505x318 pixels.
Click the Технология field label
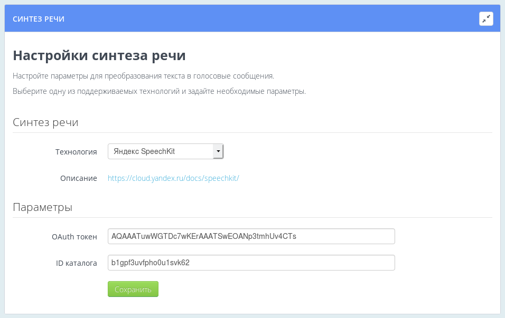[77, 152]
